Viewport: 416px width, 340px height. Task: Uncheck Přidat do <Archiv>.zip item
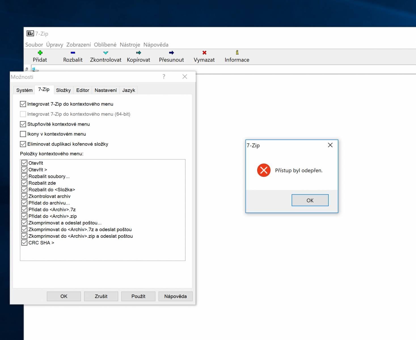[x=24, y=216]
